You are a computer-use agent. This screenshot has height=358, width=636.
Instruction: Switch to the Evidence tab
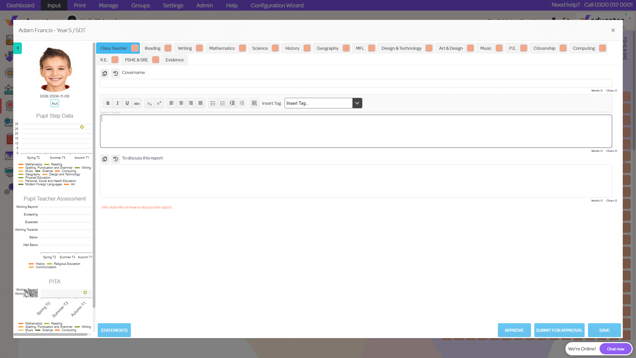pyautogui.click(x=175, y=60)
